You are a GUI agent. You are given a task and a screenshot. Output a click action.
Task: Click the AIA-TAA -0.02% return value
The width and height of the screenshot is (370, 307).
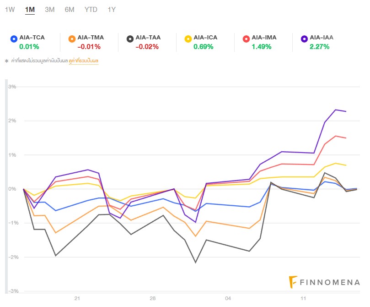click(146, 46)
